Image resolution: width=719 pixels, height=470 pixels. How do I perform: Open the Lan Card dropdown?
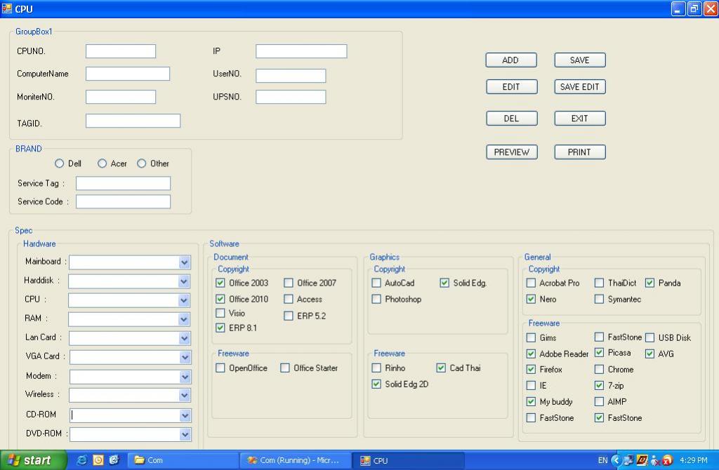click(185, 339)
